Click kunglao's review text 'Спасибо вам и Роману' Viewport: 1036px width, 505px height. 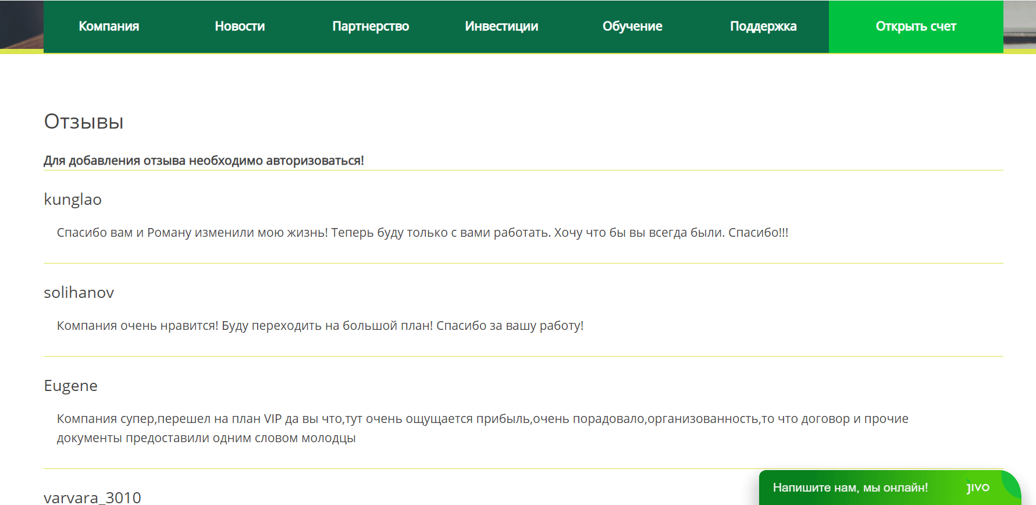[x=422, y=233]
